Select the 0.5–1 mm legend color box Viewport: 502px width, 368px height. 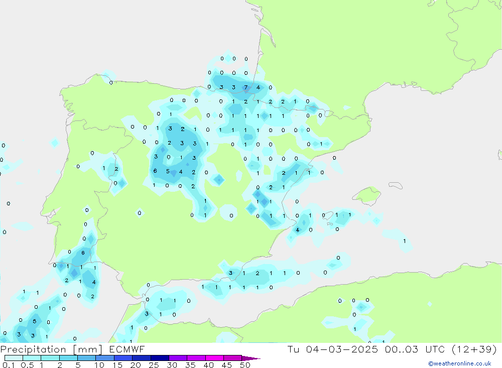[x=32, y=358]
